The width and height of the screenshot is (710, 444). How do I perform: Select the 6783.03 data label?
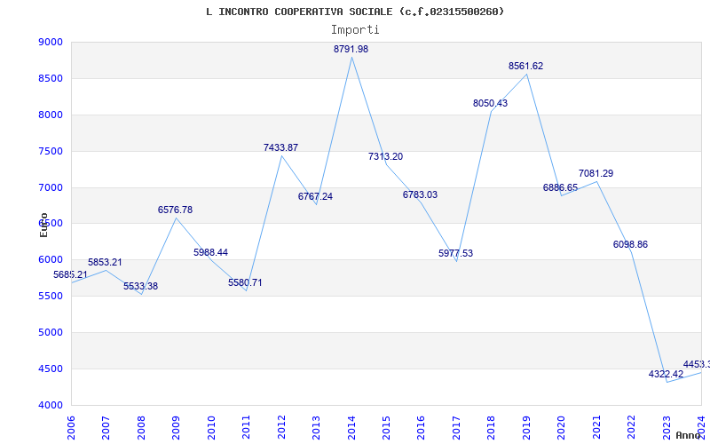coord(420,194)
